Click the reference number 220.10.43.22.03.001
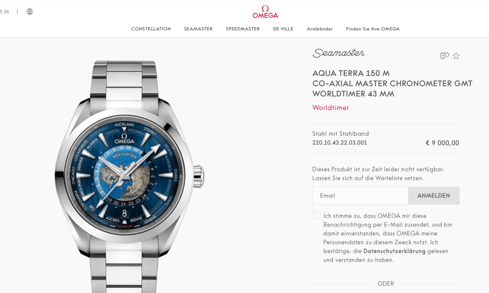Viewport: 489px width, 293px height. tap(340, 143)
